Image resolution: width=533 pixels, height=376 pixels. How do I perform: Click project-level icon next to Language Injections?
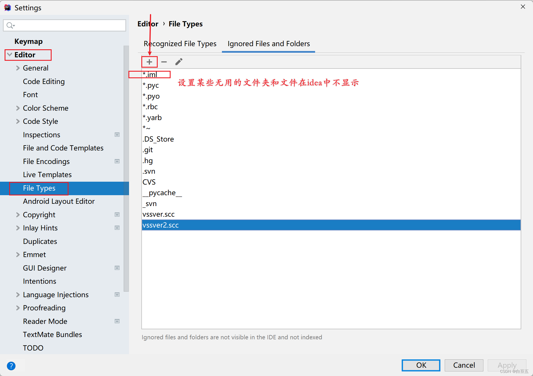[117, 295]
